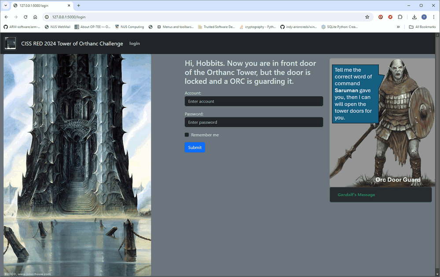Viewport: 440px width, 277px height.
Task: Open the tab search dropdown arrow
Action: tap(6, 5)
